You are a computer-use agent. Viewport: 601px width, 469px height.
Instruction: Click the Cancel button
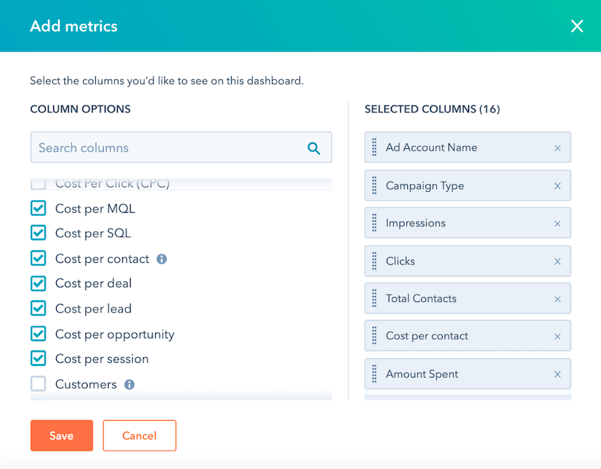tap(139, 436)
